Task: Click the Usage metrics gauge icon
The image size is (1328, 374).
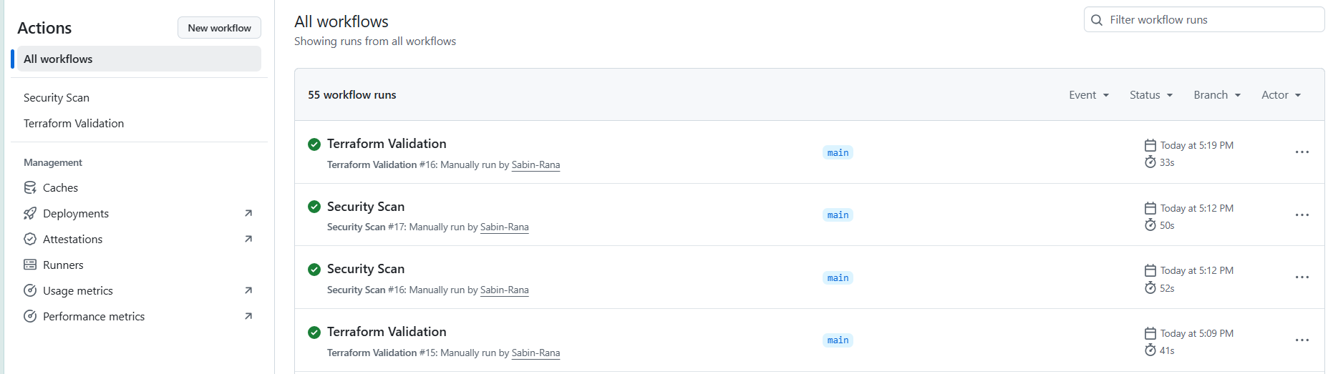Action: (x=30, y=290)
